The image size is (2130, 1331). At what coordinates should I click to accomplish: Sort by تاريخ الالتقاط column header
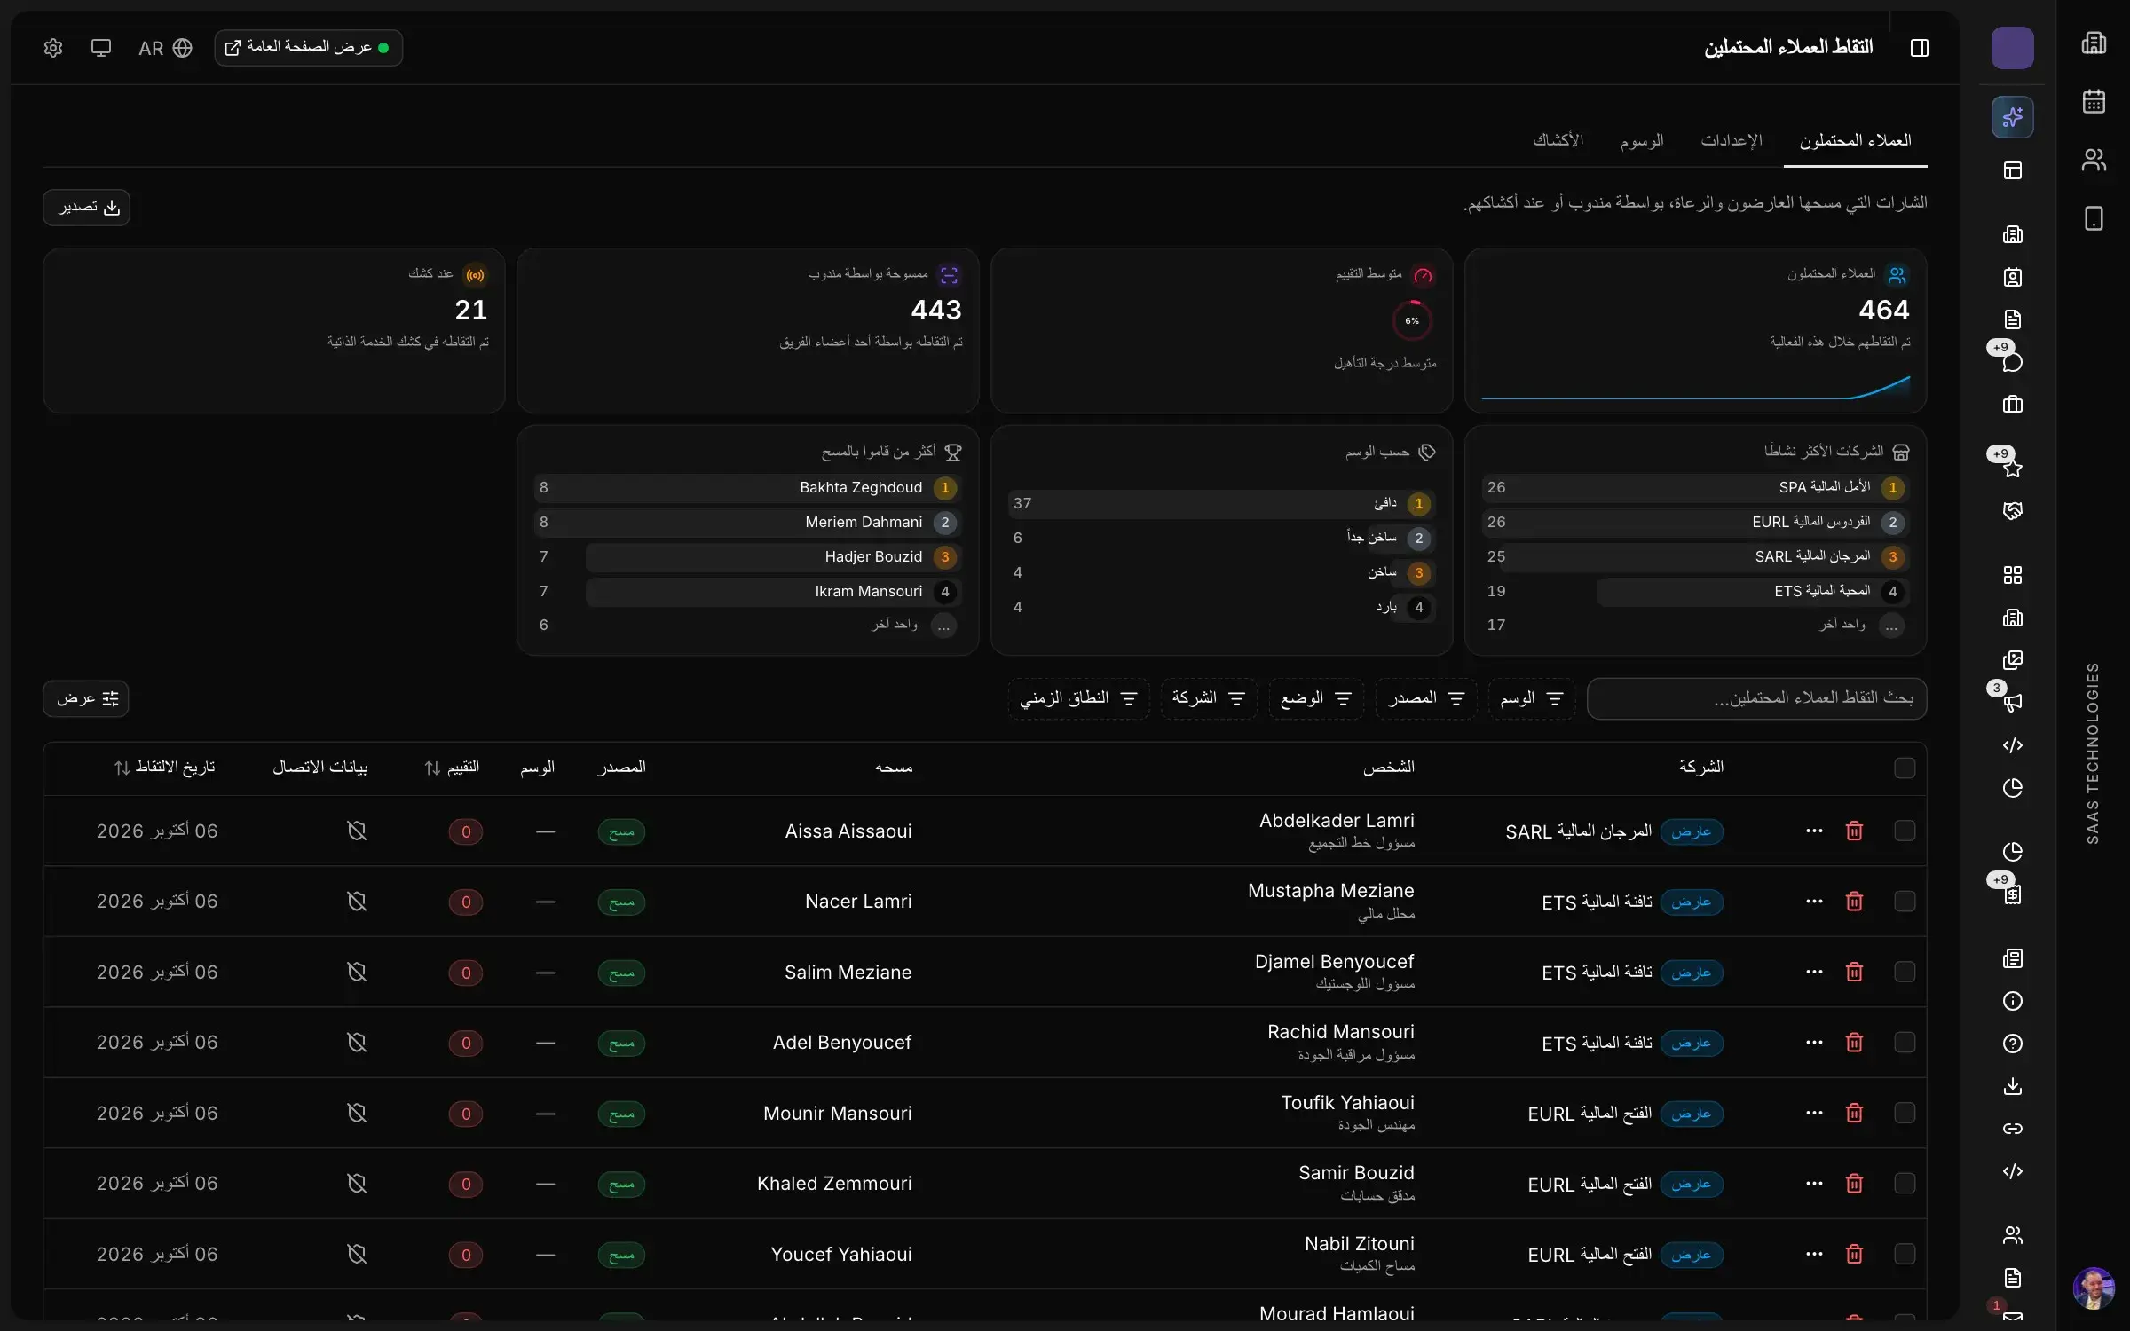164,768
